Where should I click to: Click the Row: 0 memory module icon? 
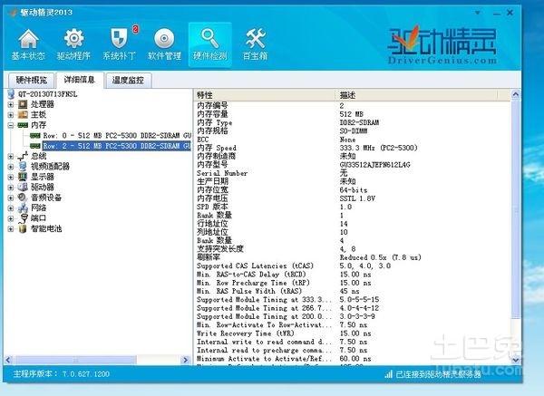pos(35,135)
